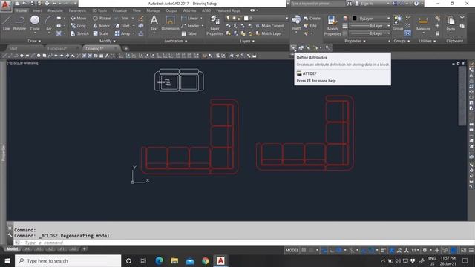Screen dimensions: 475x267
Task: Switch to the Model layout tab
Action: tap(12, 249)
